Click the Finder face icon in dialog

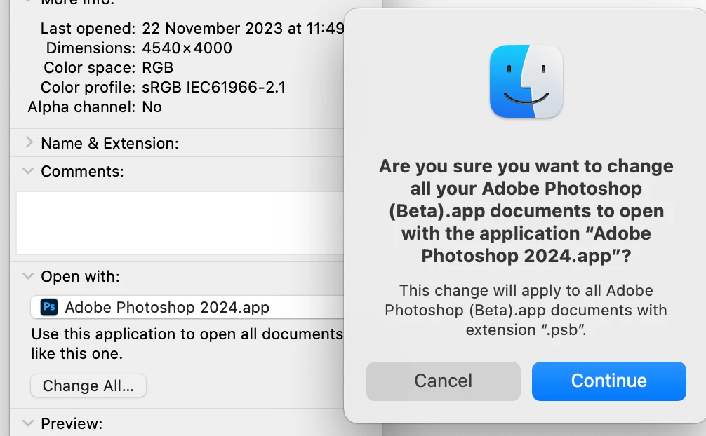(x=526, y=81)
